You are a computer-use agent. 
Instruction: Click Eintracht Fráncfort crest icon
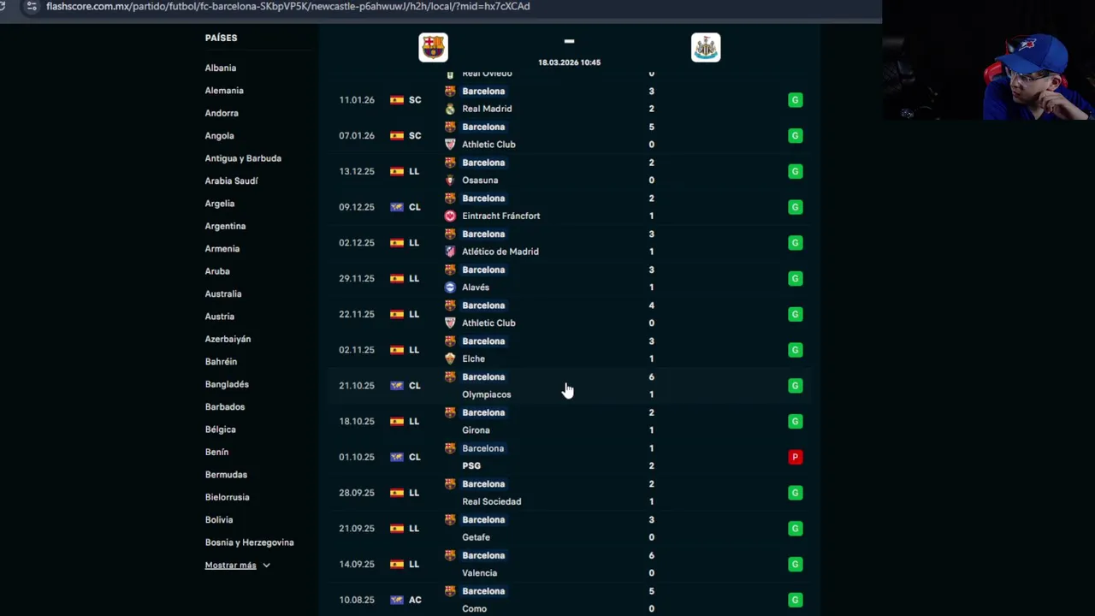click(x=450, y=216)
